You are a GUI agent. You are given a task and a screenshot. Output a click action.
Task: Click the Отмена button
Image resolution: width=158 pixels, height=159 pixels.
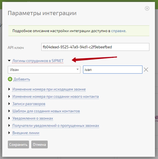[39, 144]
